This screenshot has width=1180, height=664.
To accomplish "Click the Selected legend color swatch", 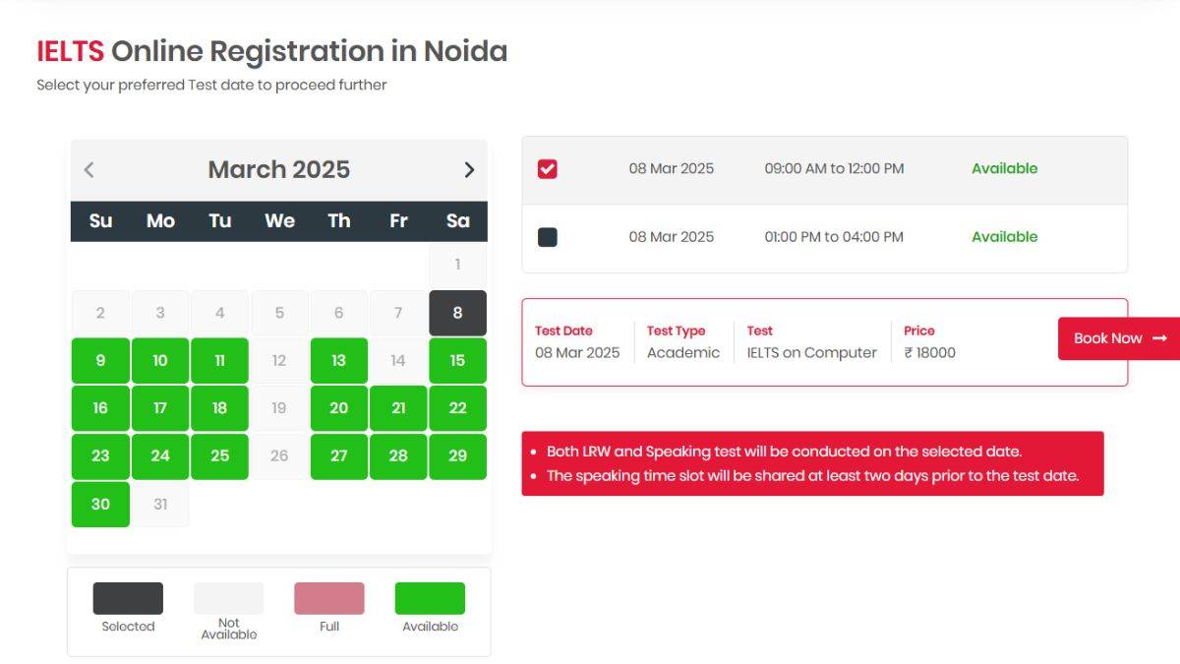I will 127,597.
